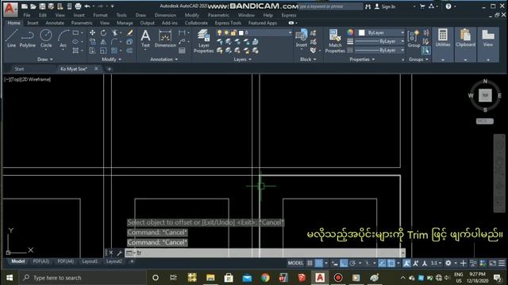This screenshot has width=508, height=285.
Task: Expand the Block panel dropdown
Action: coord(308,59)
